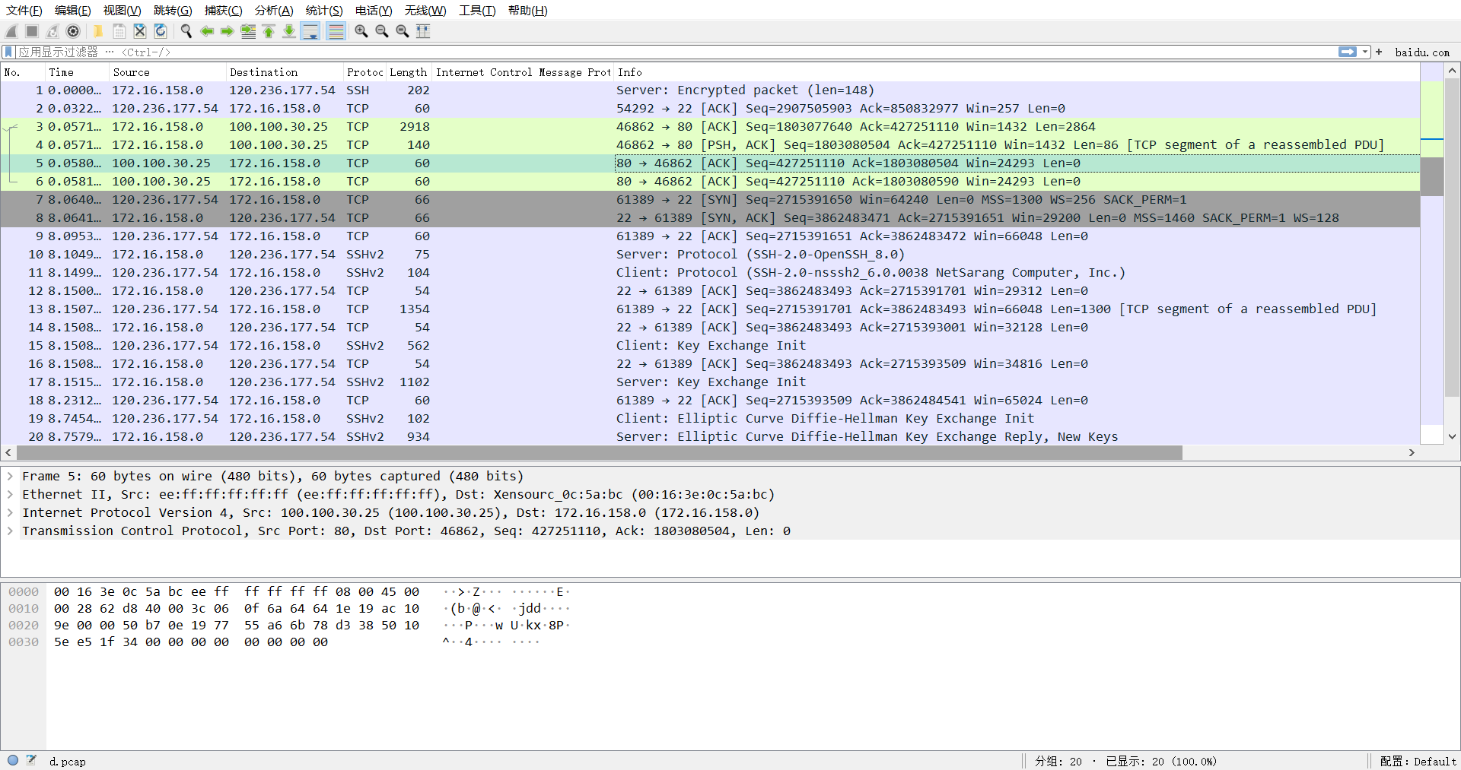Image resolution: width=1461 pixels, height=770 pixels.
Task: Sort by the Destination column header
Action: [285, 72]
